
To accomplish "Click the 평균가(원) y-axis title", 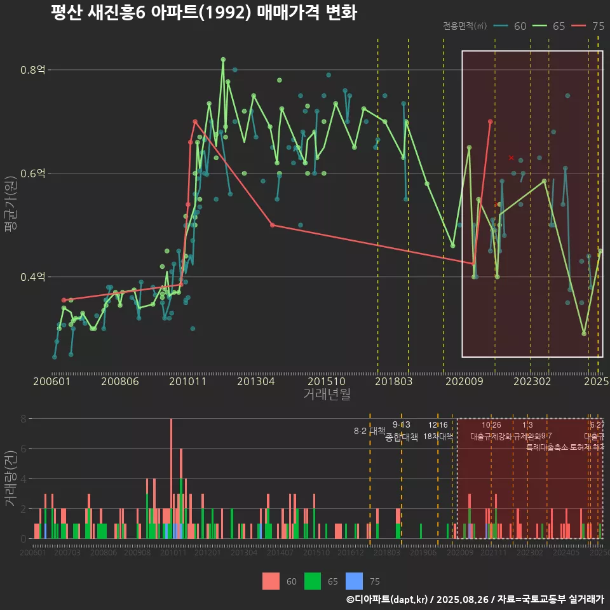I will tap(11, 204).
